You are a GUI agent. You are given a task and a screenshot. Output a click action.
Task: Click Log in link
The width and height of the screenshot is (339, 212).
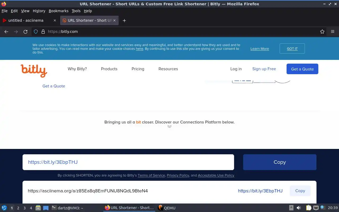[x=236, y=69]
